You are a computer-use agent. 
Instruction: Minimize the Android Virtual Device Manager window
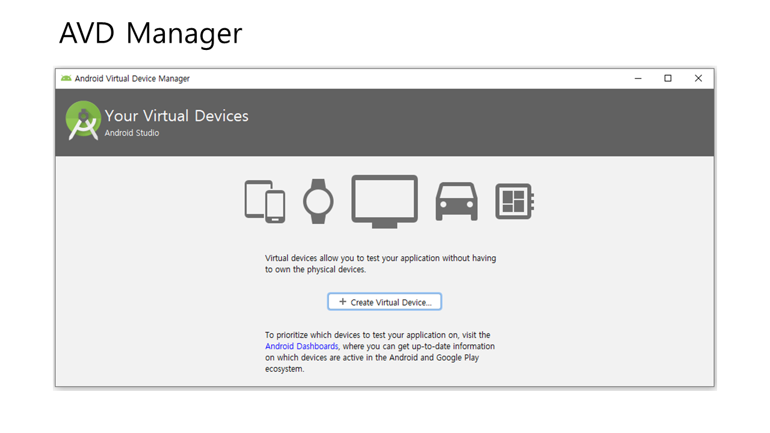pyautogui.click(x=638, y=78)
